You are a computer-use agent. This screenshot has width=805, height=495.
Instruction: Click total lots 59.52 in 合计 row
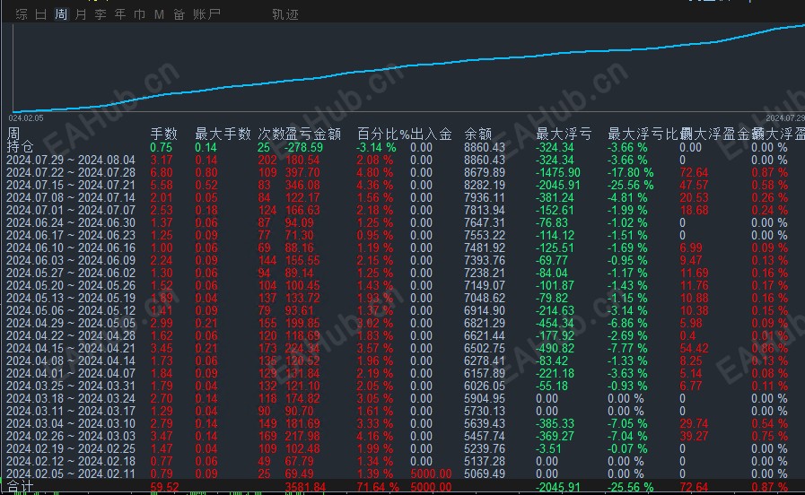164,487
